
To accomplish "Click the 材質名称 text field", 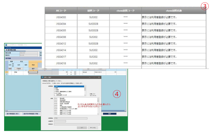I will 77,124.
